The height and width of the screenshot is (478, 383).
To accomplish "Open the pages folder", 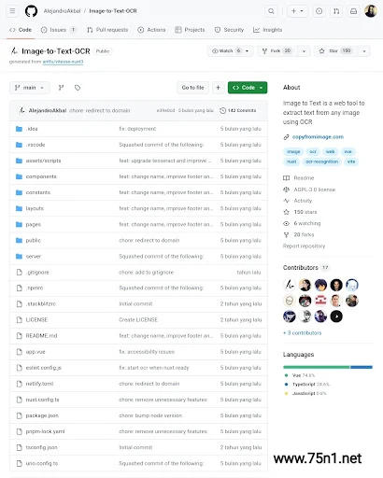I will pos(34,224).
